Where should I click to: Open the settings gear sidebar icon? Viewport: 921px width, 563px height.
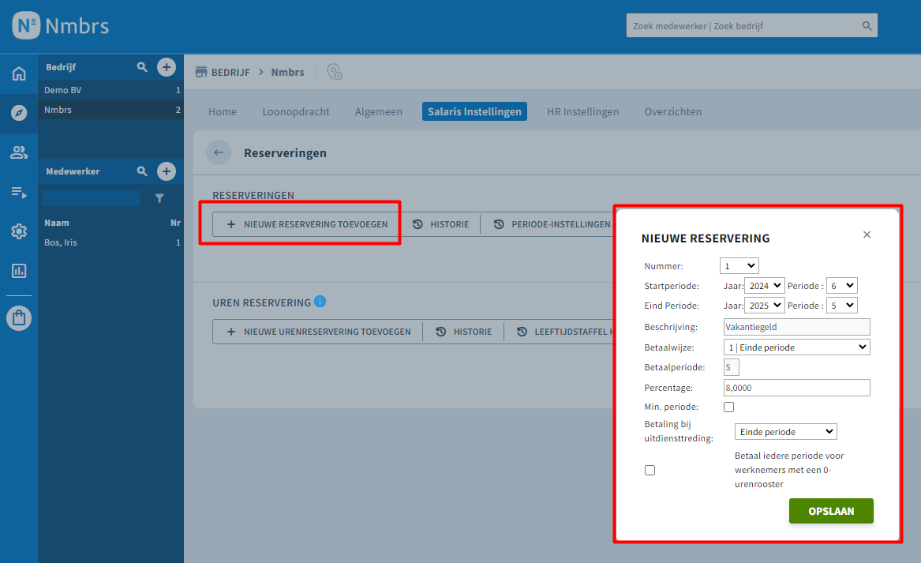coord(19,231)
